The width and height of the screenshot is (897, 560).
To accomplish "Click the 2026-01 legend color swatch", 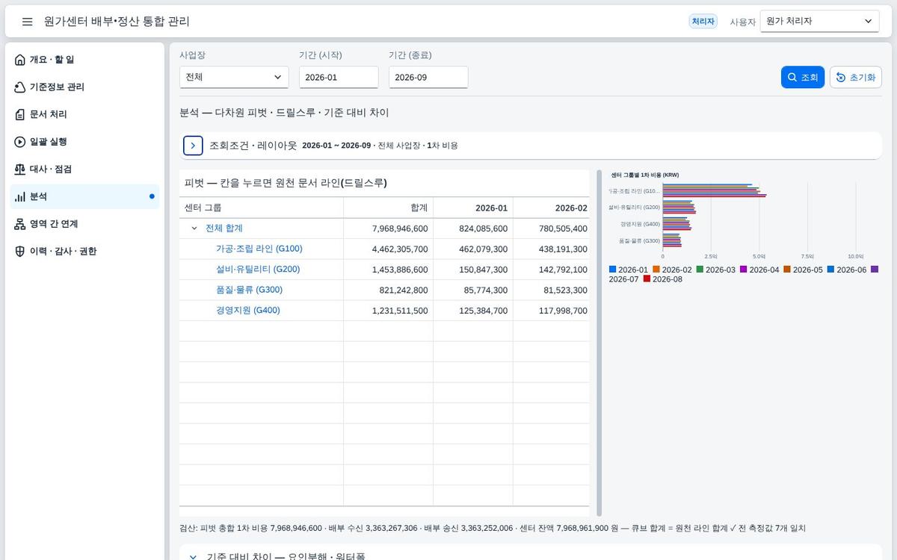I will click(x=613, y=270).
